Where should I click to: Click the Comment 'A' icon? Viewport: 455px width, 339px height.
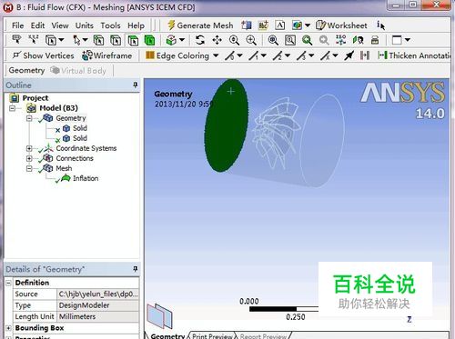(x=280, y=25)
